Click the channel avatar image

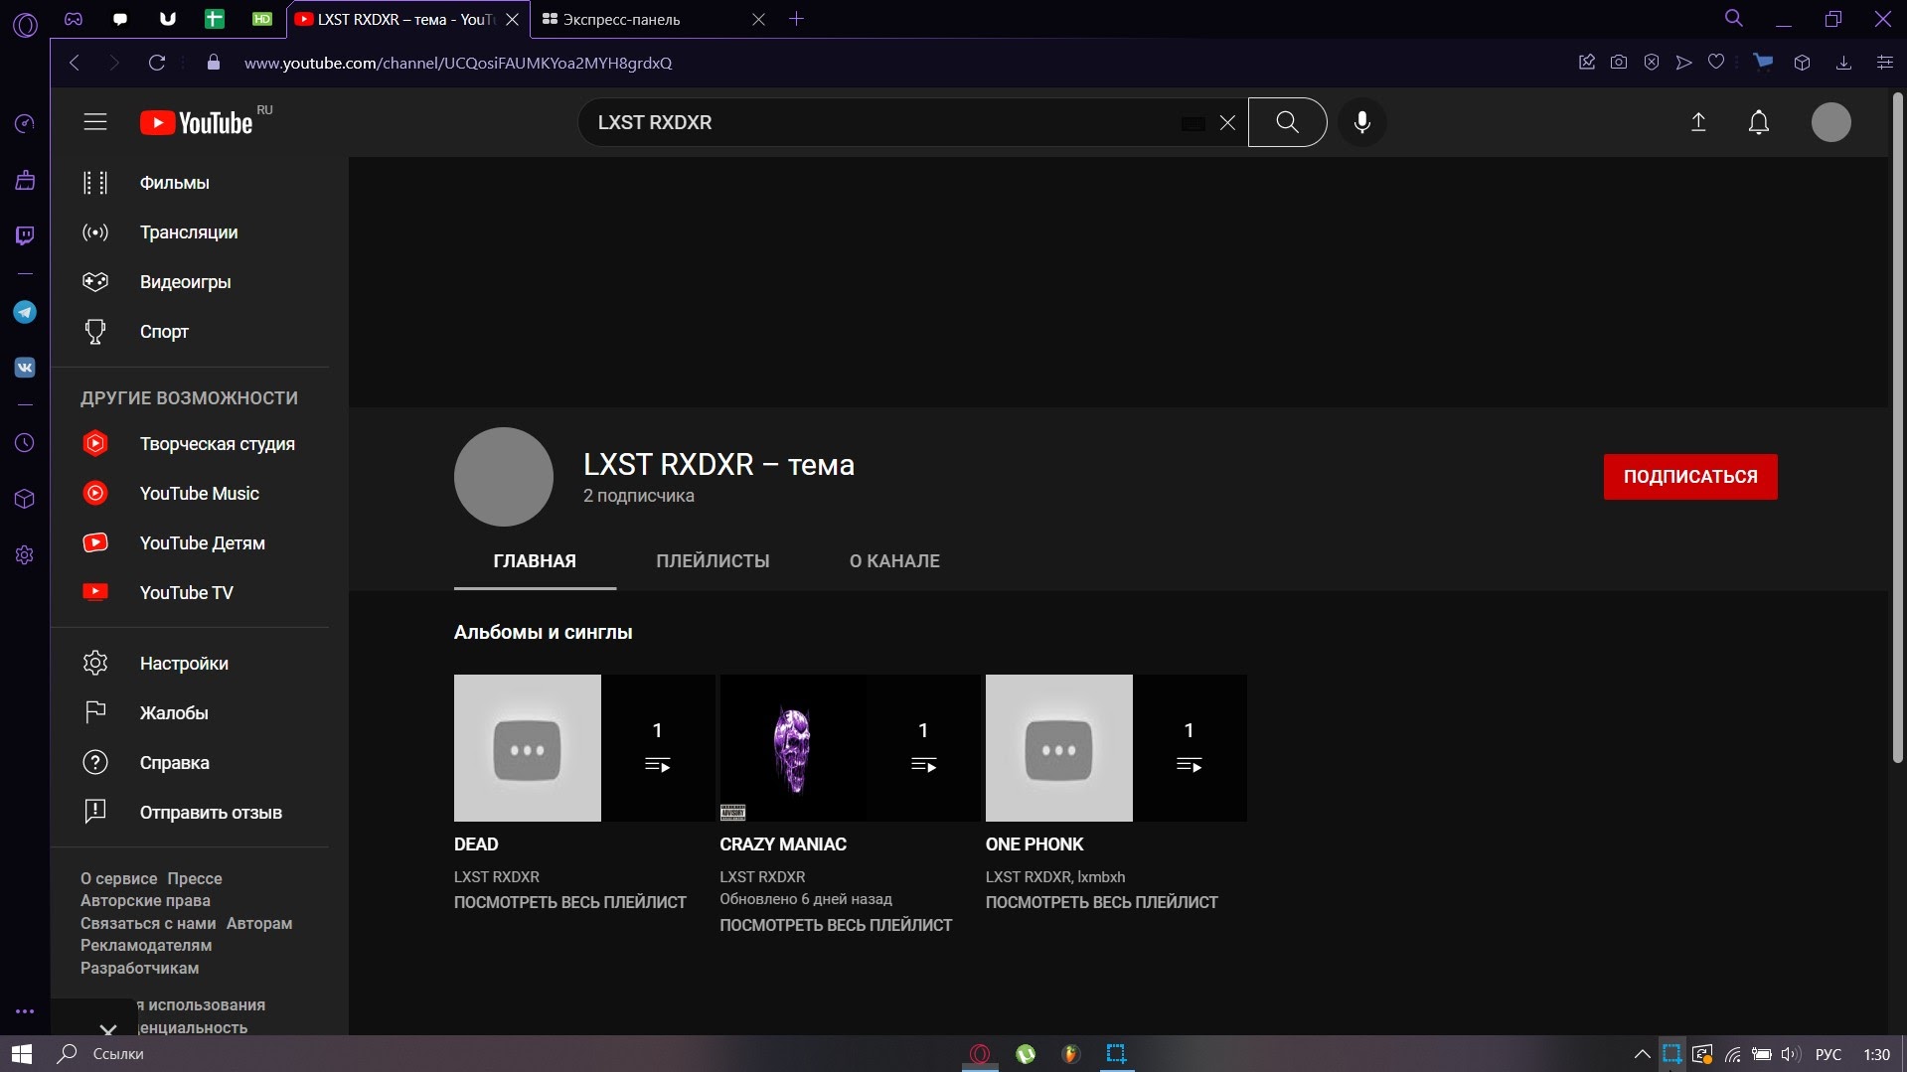tap(504, 477)
